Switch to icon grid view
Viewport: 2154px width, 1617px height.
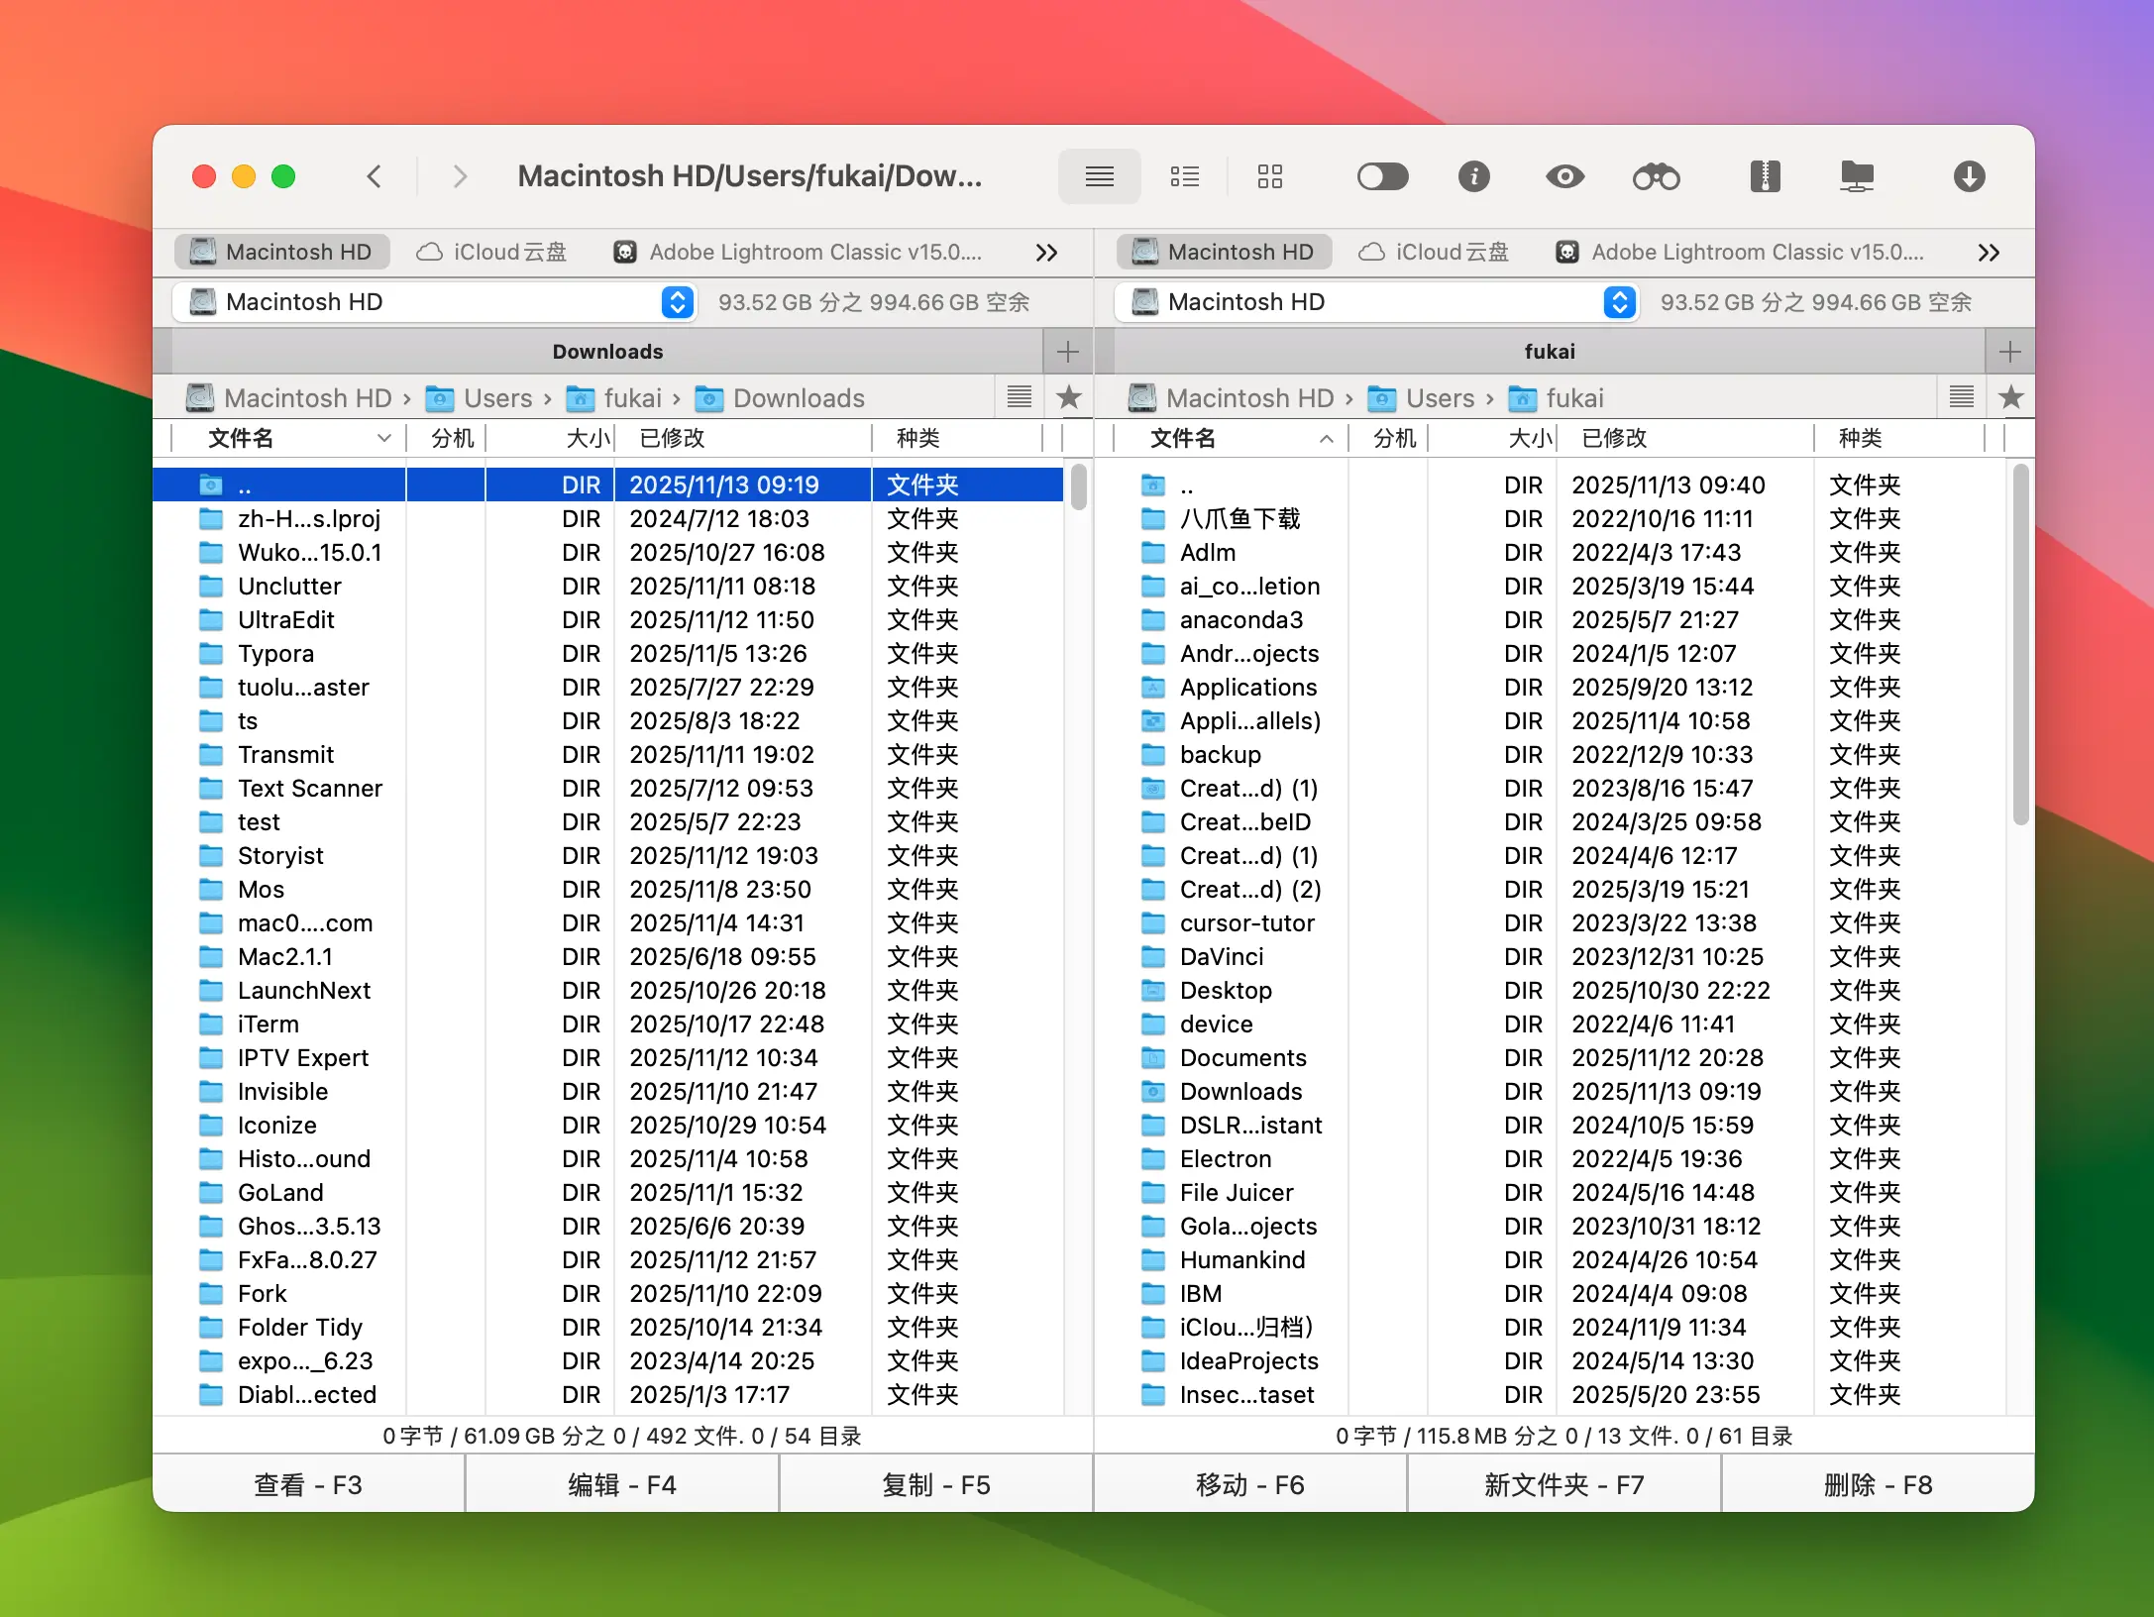[1269, 177]
